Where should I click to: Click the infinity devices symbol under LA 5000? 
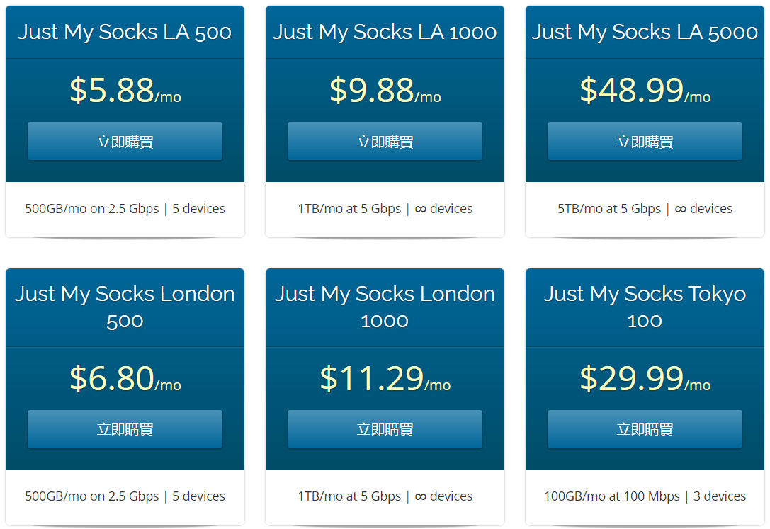pos(681,209)
